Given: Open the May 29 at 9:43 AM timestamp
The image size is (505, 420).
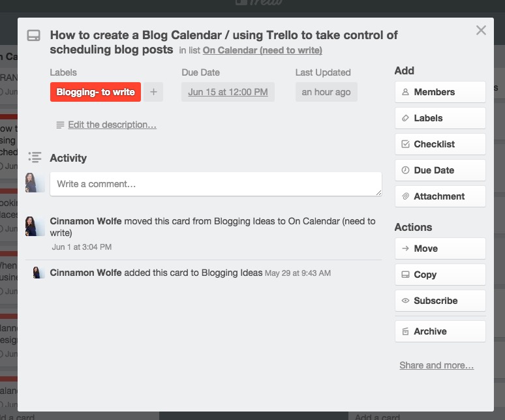Looking at the screenshot, I should coord(298,273).
